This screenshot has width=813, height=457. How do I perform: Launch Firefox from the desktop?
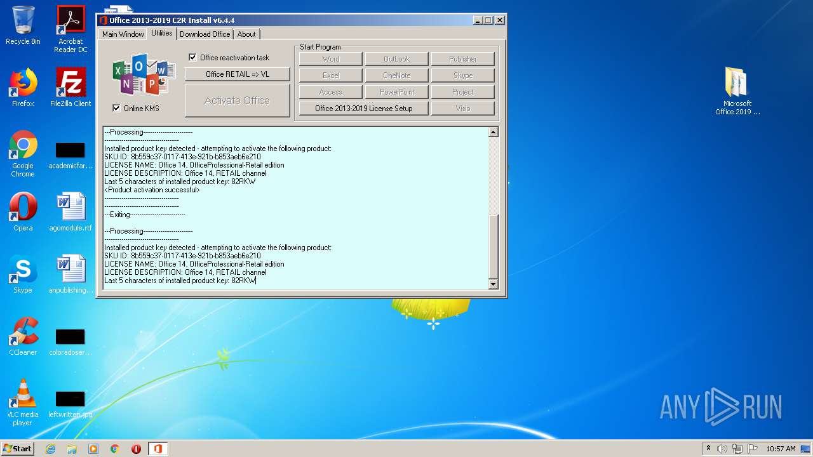pos(23,88)
